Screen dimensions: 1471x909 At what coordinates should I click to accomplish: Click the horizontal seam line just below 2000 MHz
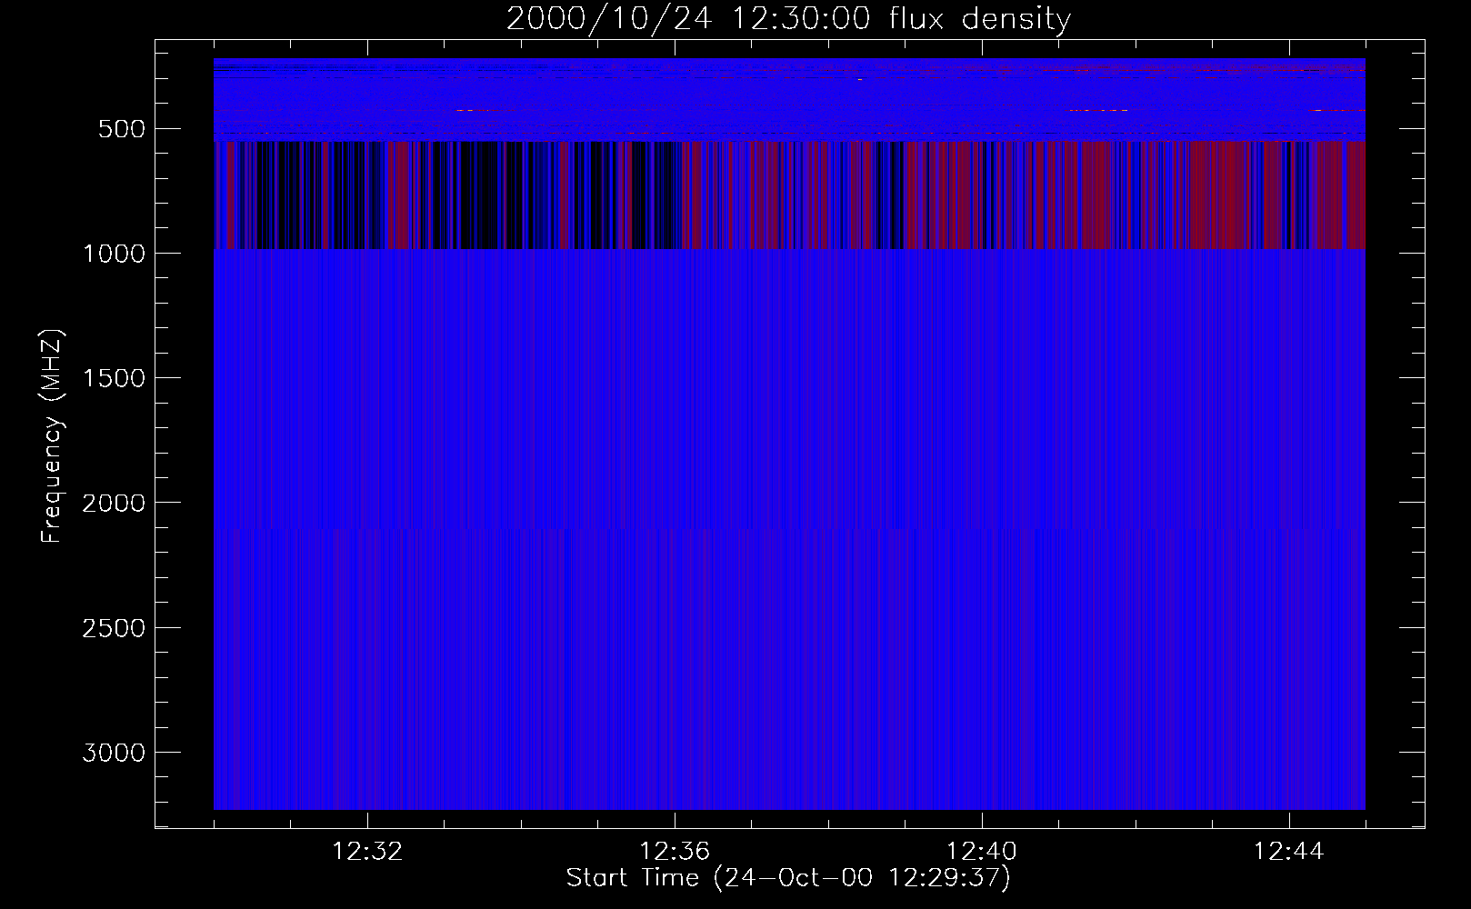point(789,529)
